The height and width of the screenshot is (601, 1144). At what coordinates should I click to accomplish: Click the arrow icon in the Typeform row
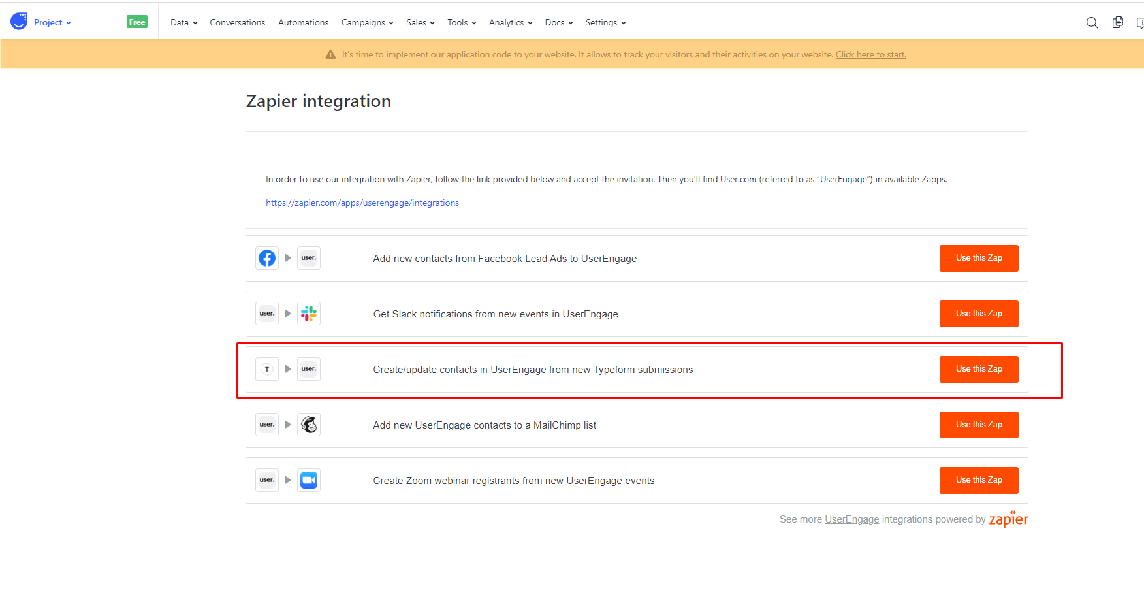point(288,369)
